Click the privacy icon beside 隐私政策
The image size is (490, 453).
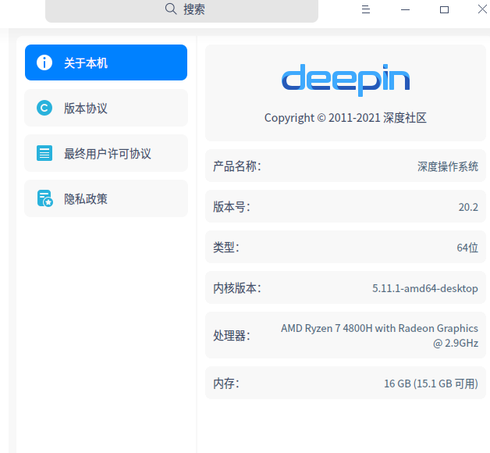[x=45, y=198]
